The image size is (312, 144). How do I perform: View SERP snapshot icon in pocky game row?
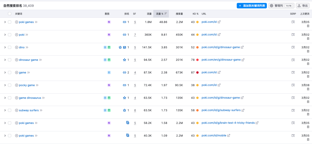click(x=293, y=85)
